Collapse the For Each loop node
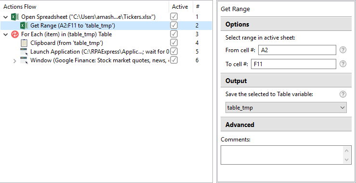This screenshot has width=356, height=183. 6,34
